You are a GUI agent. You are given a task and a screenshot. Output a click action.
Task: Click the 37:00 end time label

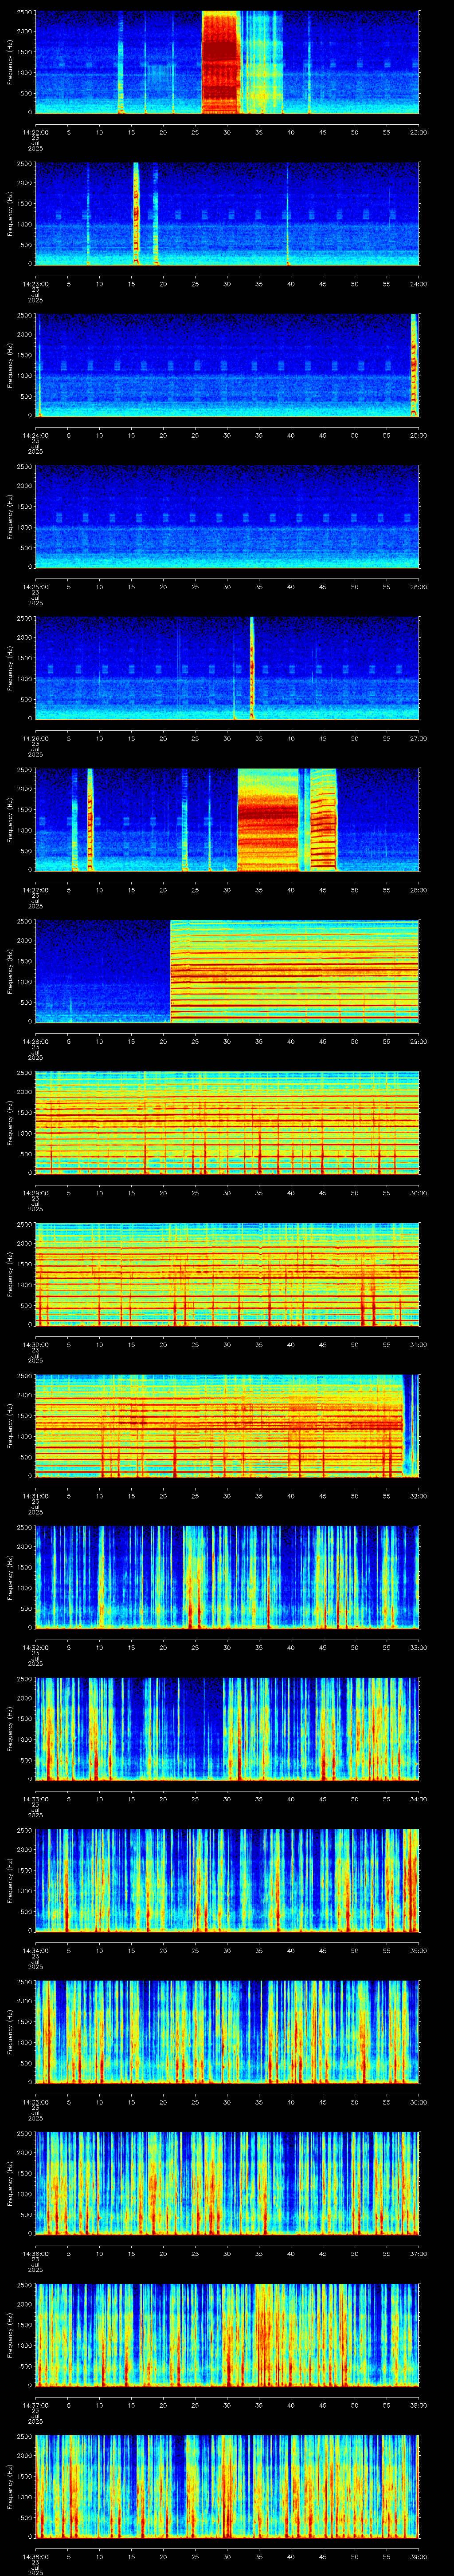(x=418, y=2253)
